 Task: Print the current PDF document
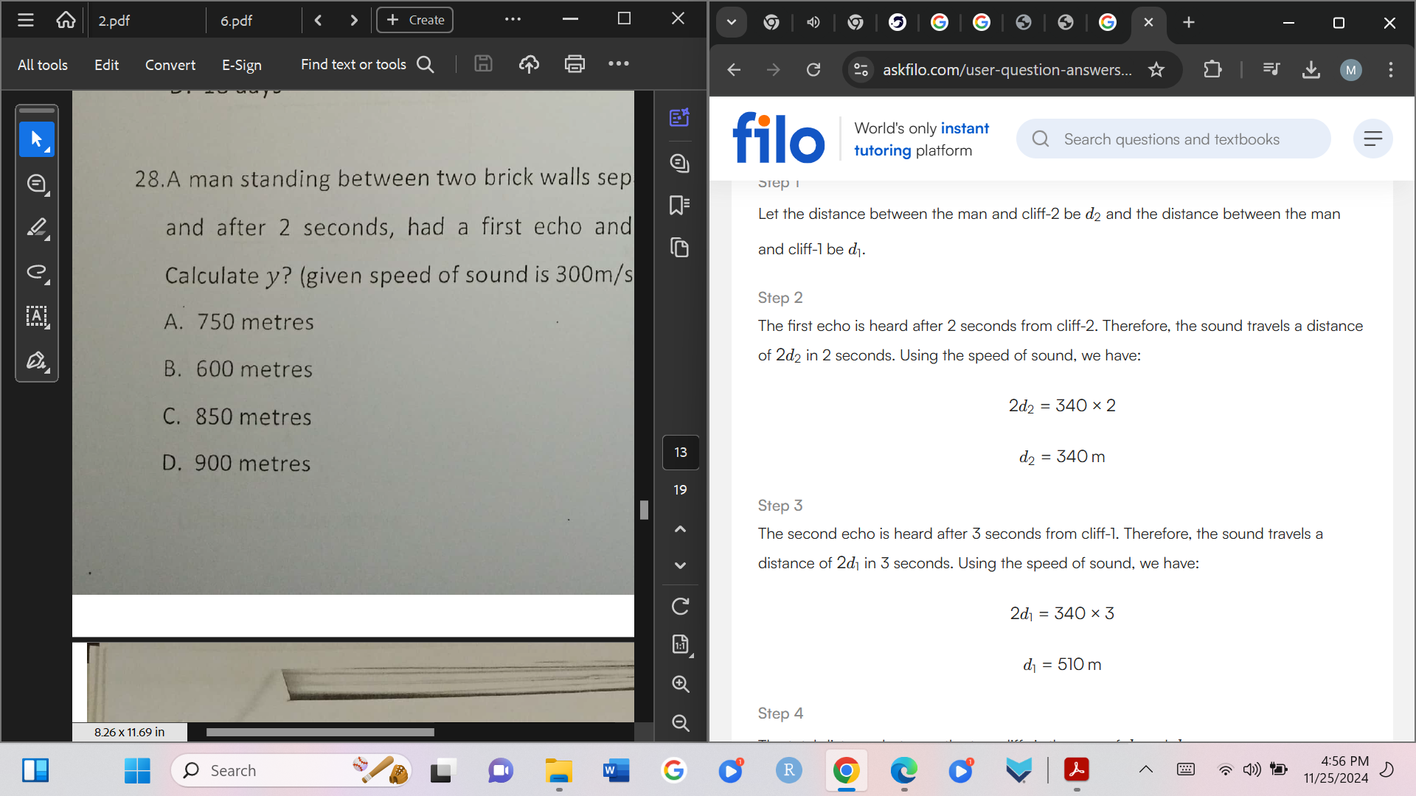[x=575, y=64]
